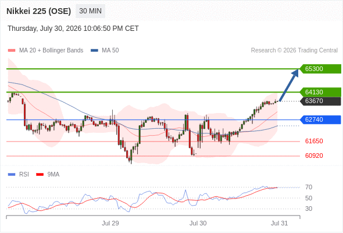Screen dimensions: 343x233
Task: Click the Nikkei 225 (OSE) chart title
Action: pyautogui.click(x=39, y=11)
